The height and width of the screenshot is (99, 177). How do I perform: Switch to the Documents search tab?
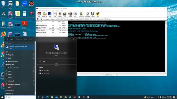19,39
